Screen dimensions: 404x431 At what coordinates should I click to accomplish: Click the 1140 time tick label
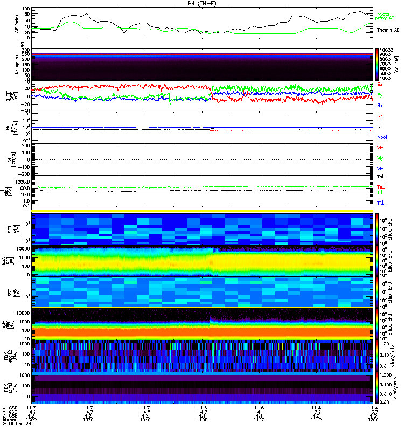tap(316, 420)
